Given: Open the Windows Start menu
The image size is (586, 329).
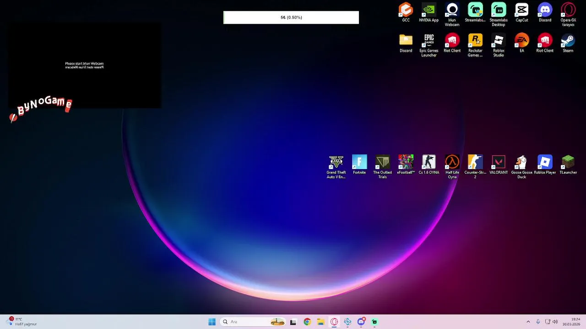Looking at the screenshot, I should (x=212, y=322).
